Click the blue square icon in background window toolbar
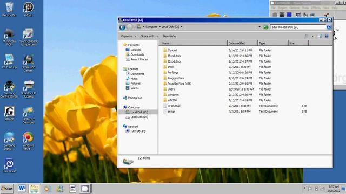346x194 pixels. (289, 15)
